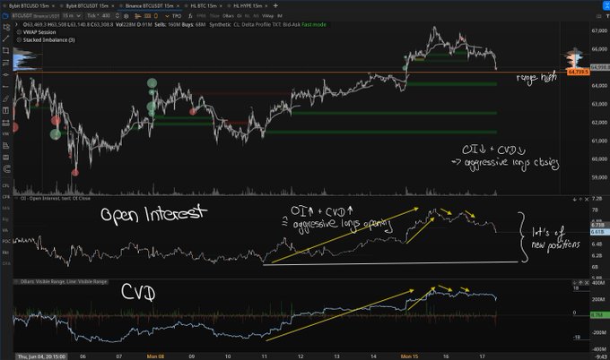
Task: Select the trend line drawing tool
Action: tap(6, 39)
